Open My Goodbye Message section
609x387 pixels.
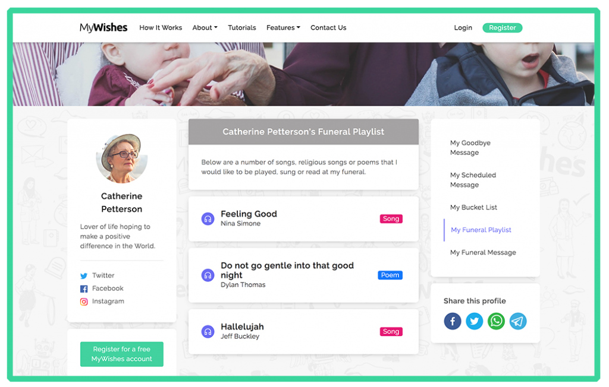point(470,148)
